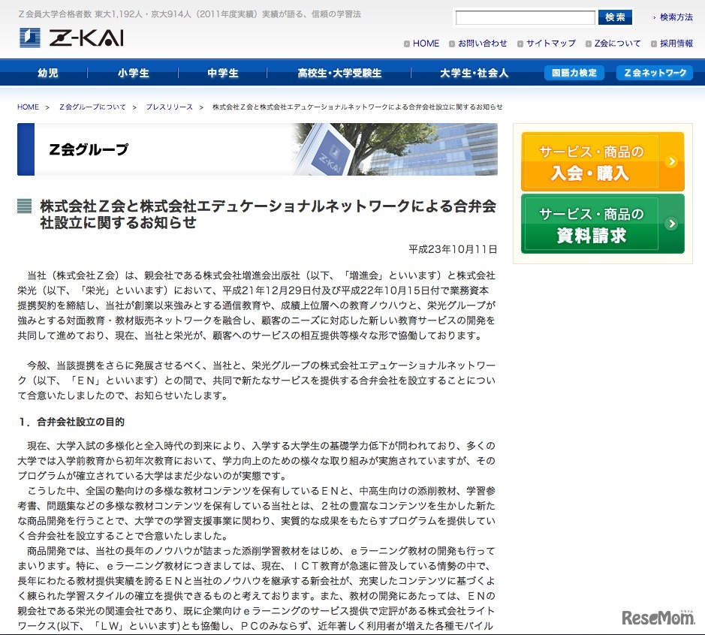Open the お問い合わせ link
This screenshot has height=635, width=705.
tap(483, 43)
